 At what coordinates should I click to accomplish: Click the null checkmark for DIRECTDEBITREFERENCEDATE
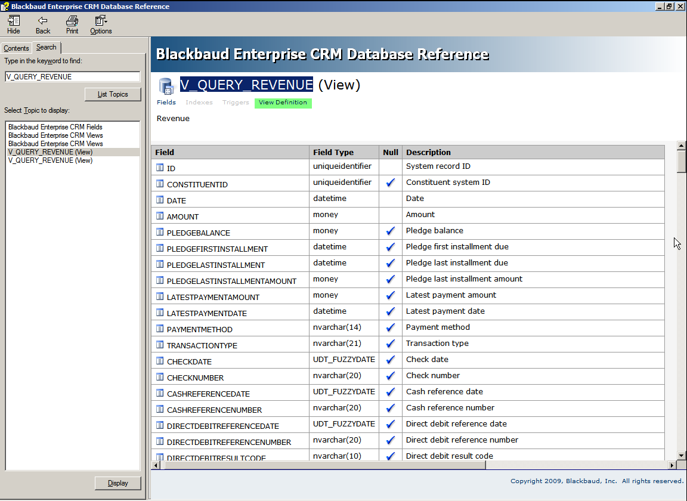391,424
